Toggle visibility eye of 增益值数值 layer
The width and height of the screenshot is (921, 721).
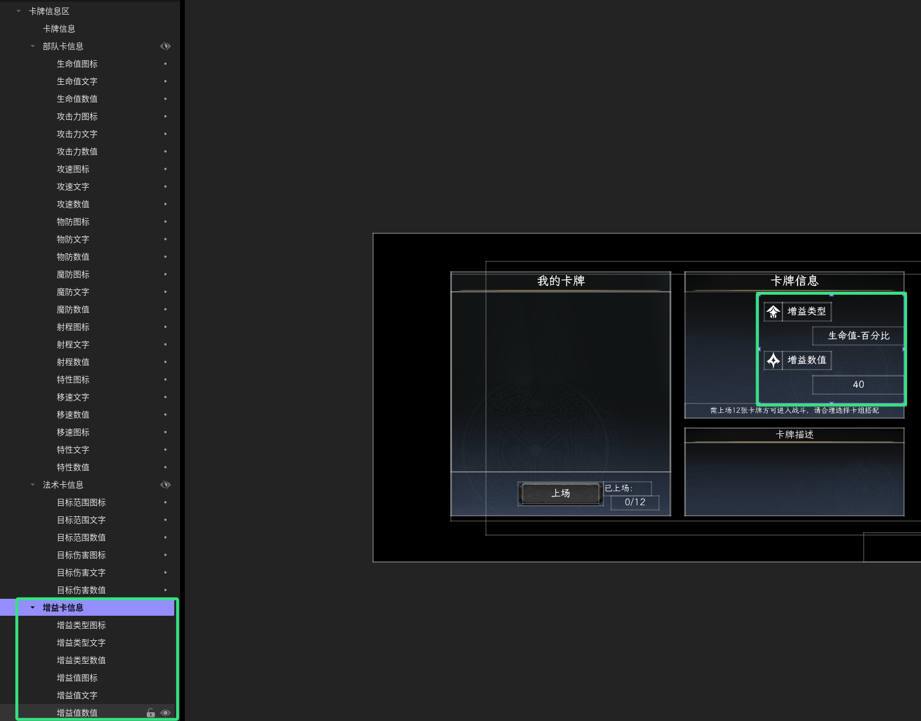pyautogui.click(x=165, y=713)
